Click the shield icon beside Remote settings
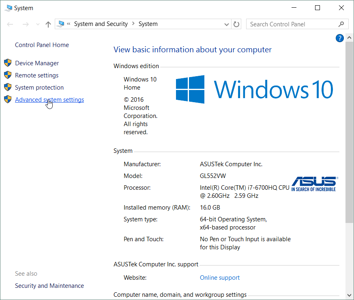This screenshot has height=300, width=354. click(8, 75)
